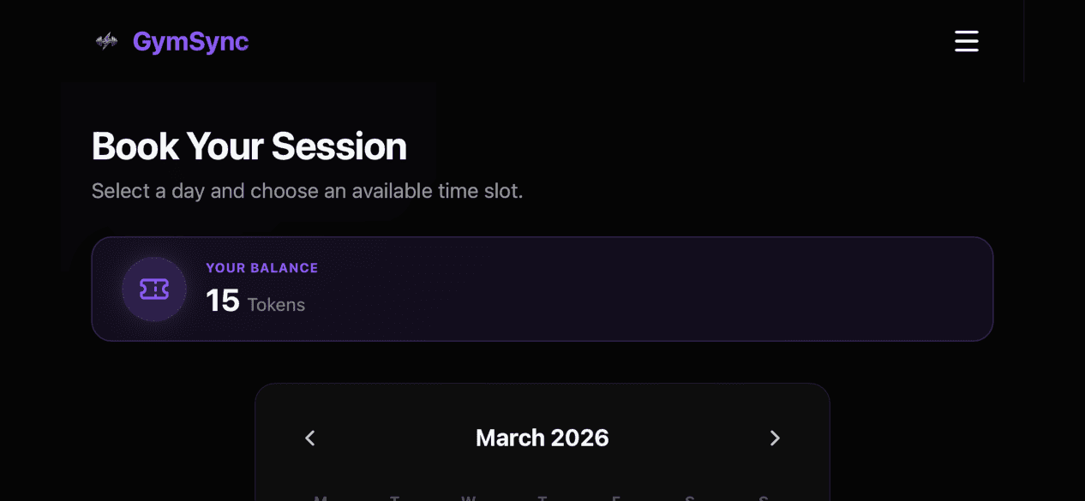Click the Friday F column header
This screenshot has width=1085, height=501.
coord(615,498)
